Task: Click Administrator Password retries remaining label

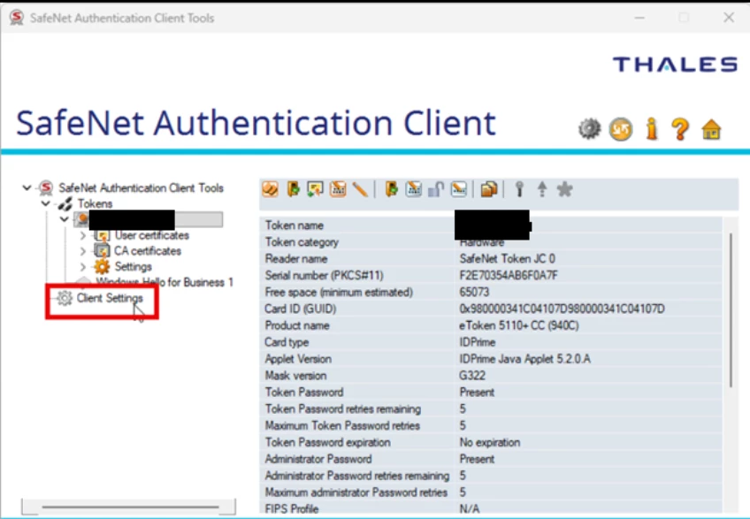Action: (357, 476)
